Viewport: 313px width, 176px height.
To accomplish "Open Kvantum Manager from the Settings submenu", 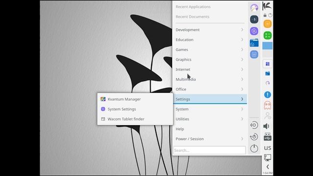I will click(135, 99).
